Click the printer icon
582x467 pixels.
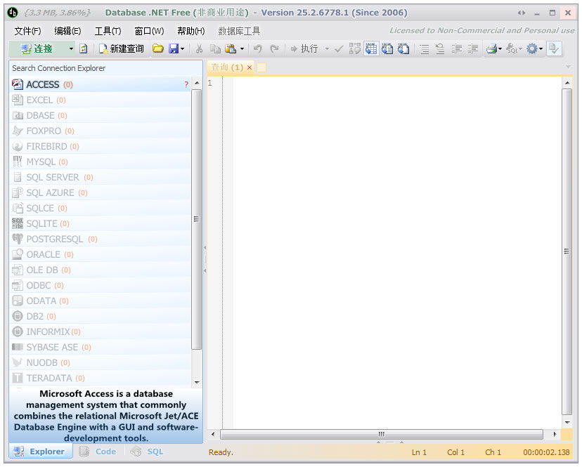point(491,48)
